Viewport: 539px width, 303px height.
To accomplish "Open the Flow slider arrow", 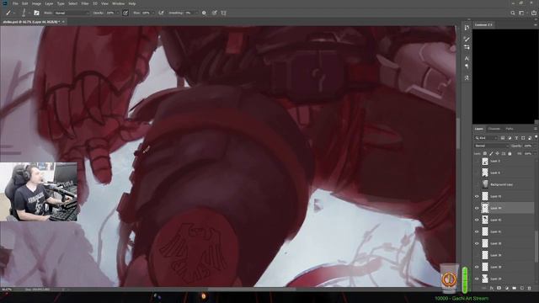I will point(153,13).
